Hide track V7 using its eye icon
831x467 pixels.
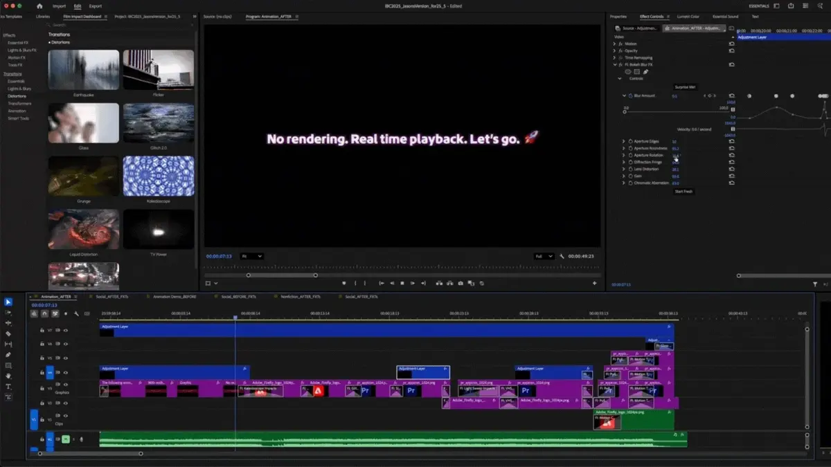[66, 331]
